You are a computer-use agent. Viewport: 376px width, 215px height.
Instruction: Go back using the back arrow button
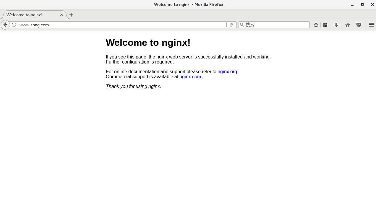click(x=5, y=25)
